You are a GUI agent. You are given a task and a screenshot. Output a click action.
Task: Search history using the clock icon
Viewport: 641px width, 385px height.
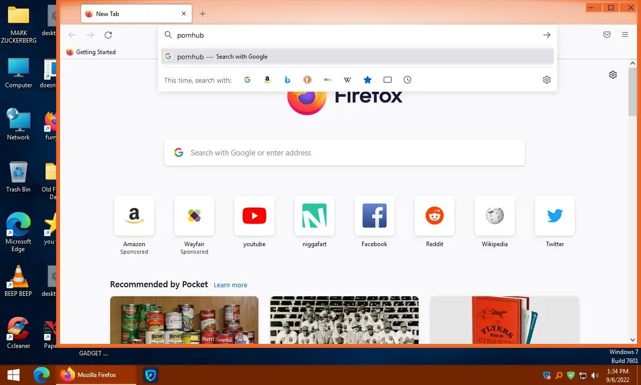click(408, 80)
